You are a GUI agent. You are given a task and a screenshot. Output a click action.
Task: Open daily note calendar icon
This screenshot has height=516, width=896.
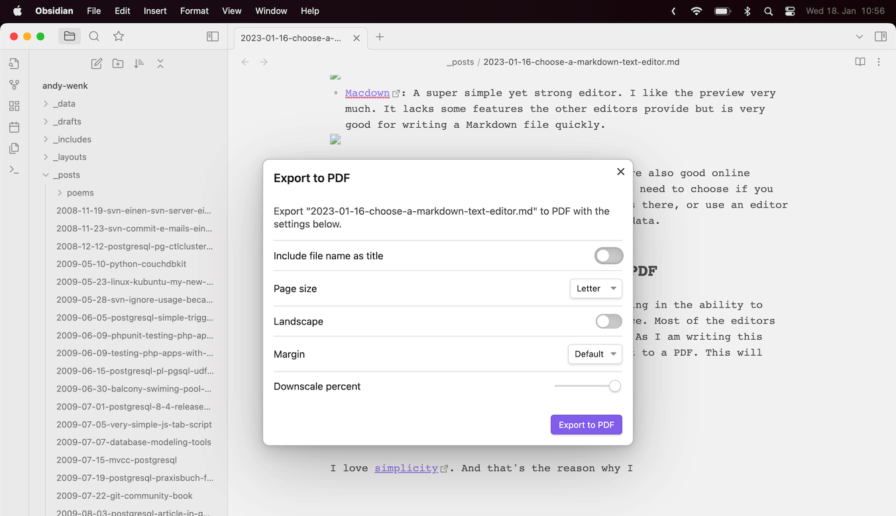(14, 127)
